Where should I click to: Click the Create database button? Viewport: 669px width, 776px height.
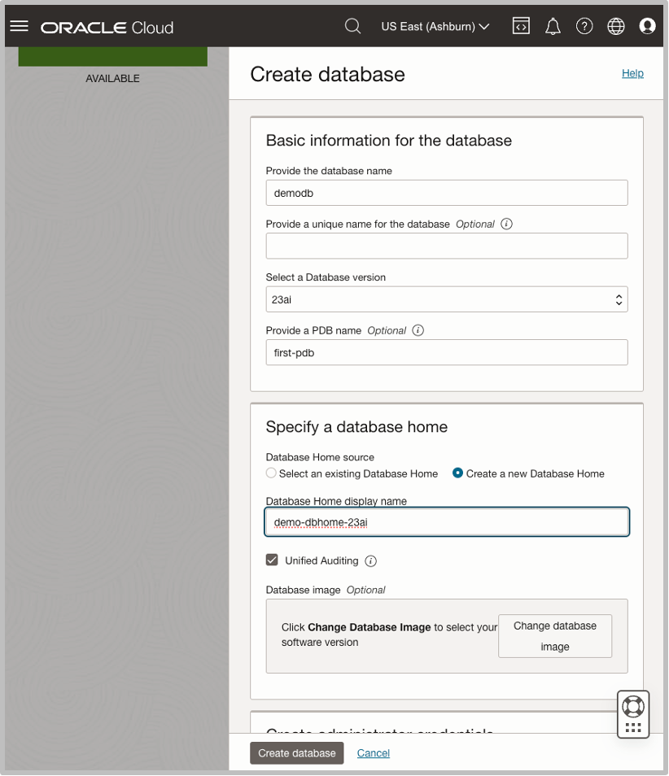coord(296,752)
